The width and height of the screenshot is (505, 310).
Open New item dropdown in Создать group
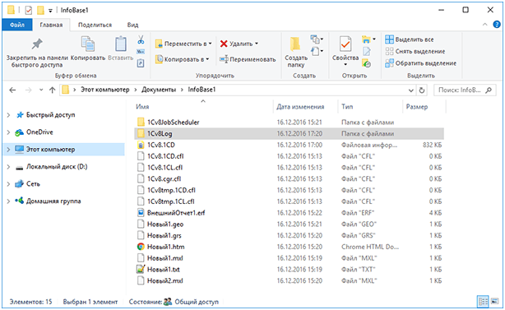tap(317, 39)
